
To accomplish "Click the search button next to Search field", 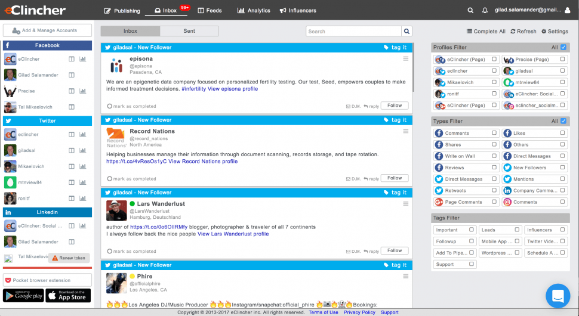I will [x=406, y=32].
